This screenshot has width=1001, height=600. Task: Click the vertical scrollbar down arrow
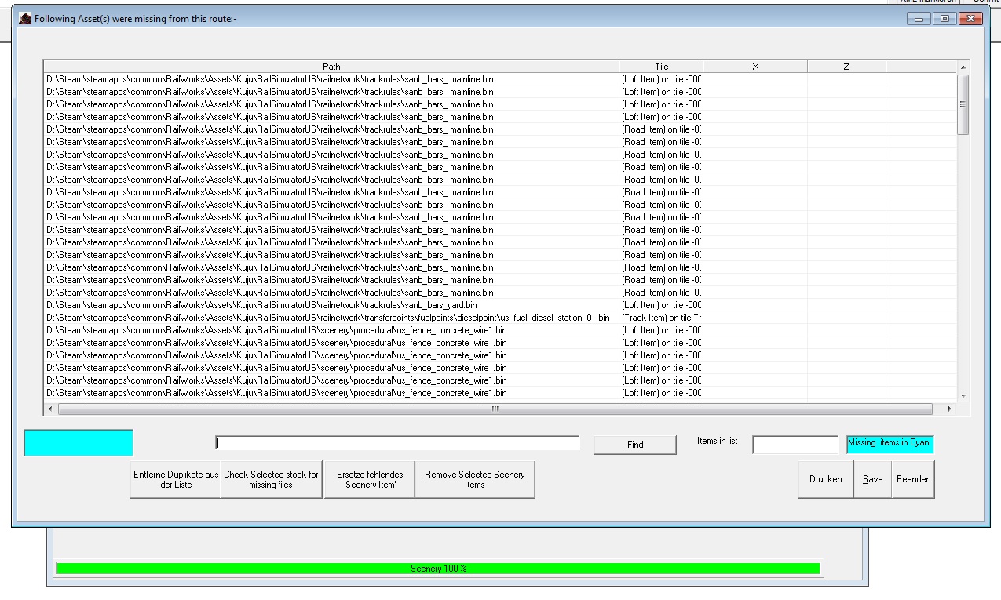963,396
